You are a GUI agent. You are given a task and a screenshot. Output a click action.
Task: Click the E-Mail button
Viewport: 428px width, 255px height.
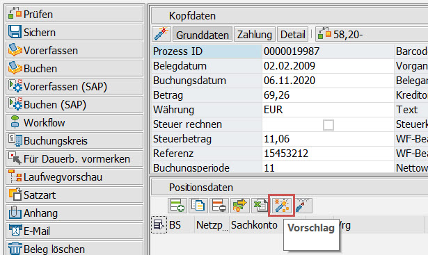click(x=74, y=231)
